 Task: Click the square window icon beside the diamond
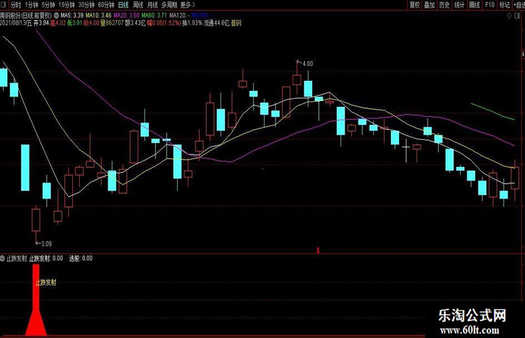(x=518, y=16)
